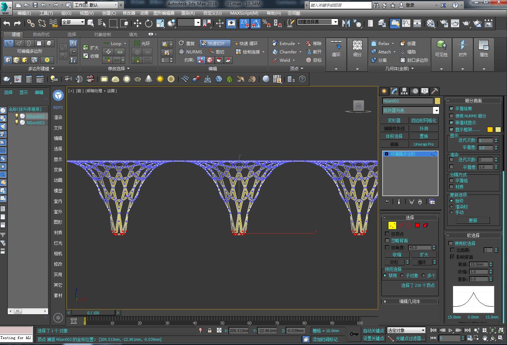Switch to the Hierarchy command panel tab

(x=404, y=91)
